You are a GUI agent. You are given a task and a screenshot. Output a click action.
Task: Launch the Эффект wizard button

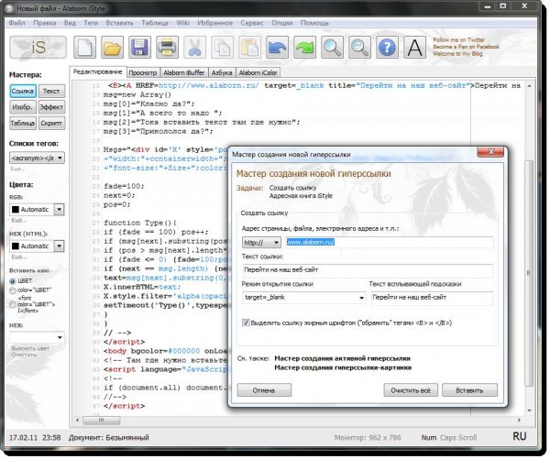(51, 107)
